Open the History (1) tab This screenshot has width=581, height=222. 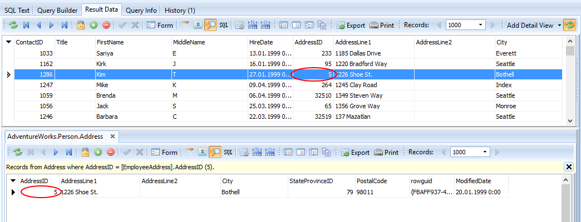tap(180, 10)
